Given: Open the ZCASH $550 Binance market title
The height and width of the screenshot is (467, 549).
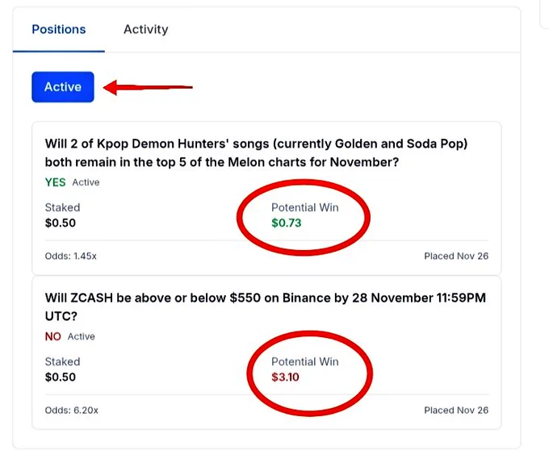Looking at the screenshot, I should tap(266, 306).
